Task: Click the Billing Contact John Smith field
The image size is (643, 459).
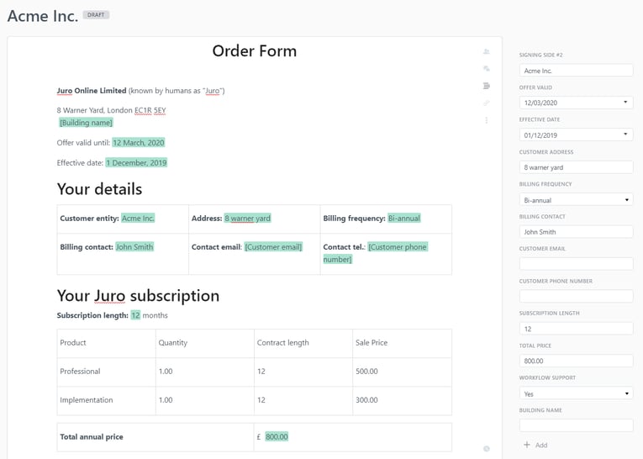Action: point(576,232)
